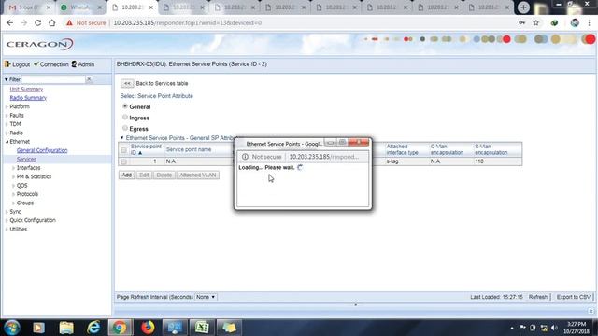Launch Windows Media Player from taskbar

tap(38, 328)
